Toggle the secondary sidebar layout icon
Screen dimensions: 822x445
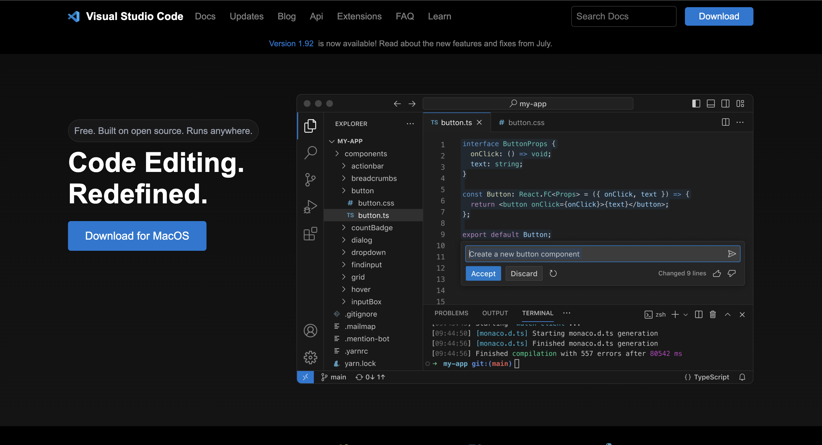[725, 103]
